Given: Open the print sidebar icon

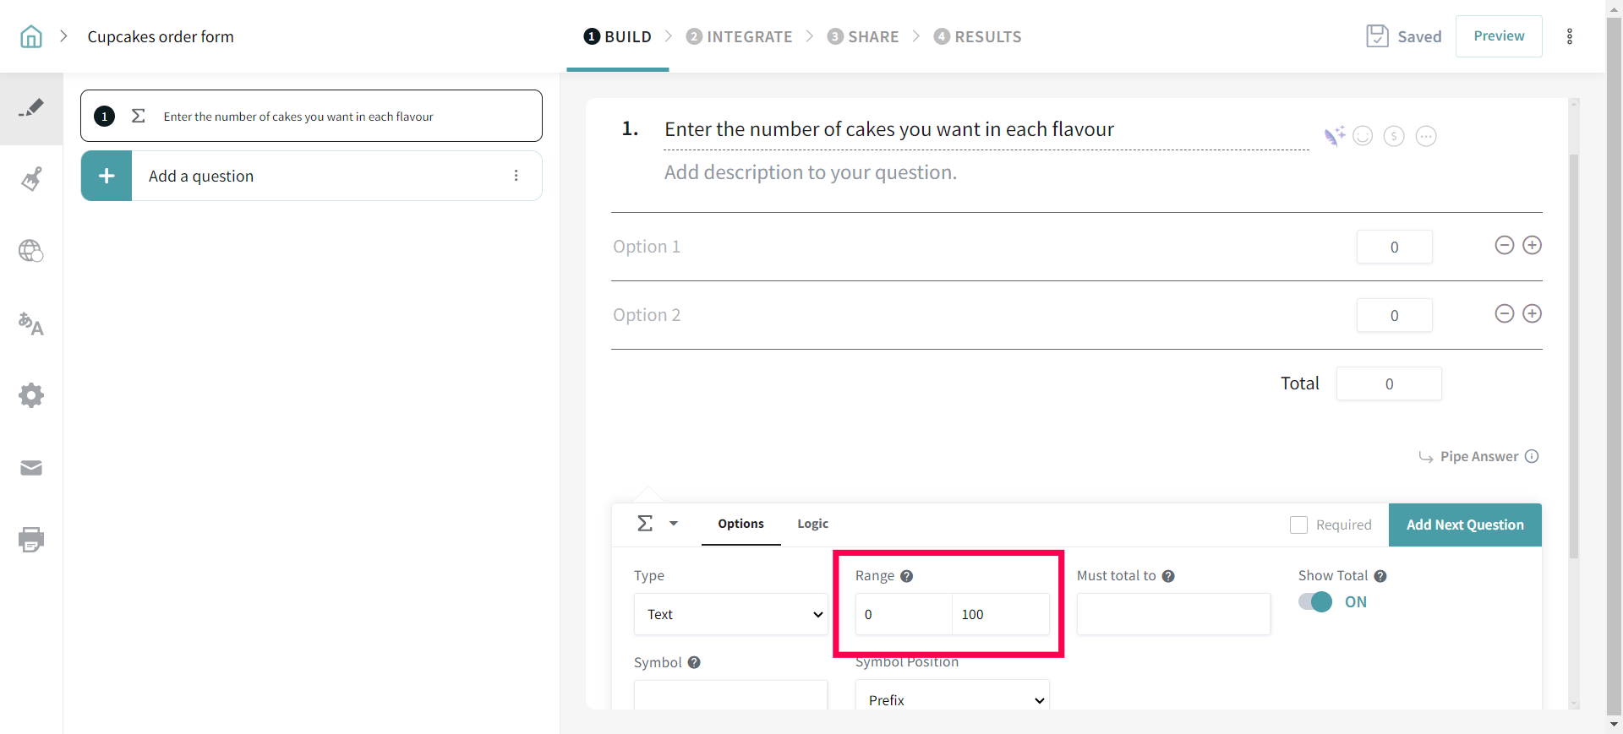Looking at the screenshot, I should click(31, 539).
